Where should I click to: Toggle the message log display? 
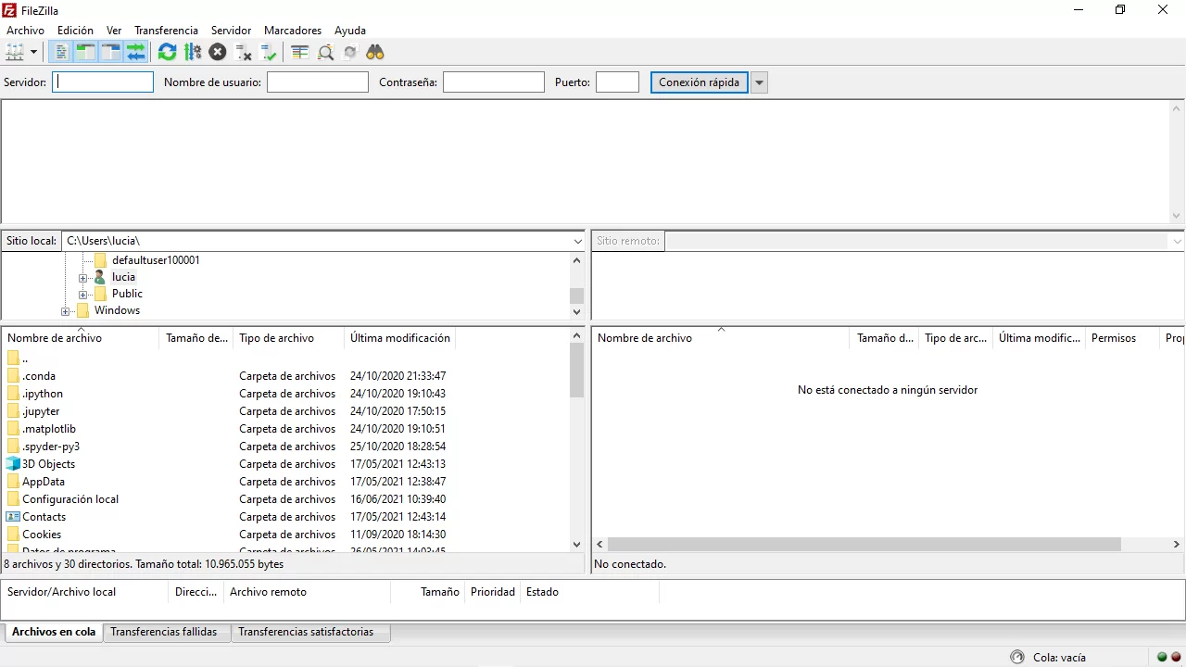(x=61, y=52)
